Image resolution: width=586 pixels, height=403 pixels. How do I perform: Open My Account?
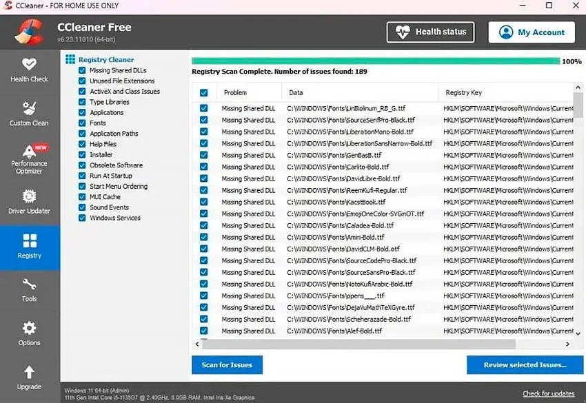click(532, 32)
